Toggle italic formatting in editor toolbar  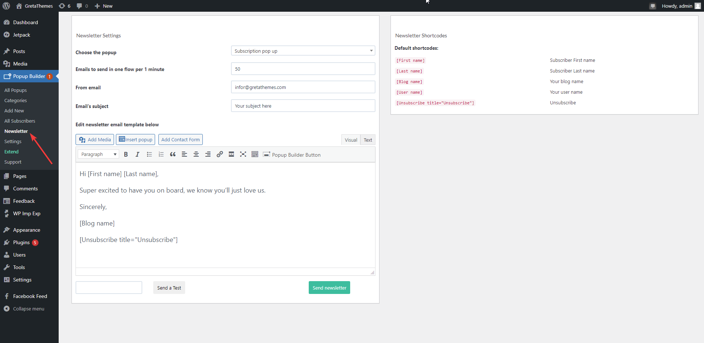[137, 154]
